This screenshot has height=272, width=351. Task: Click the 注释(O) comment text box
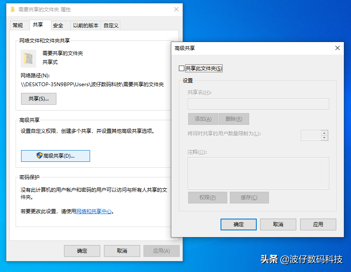coord(258,173)
